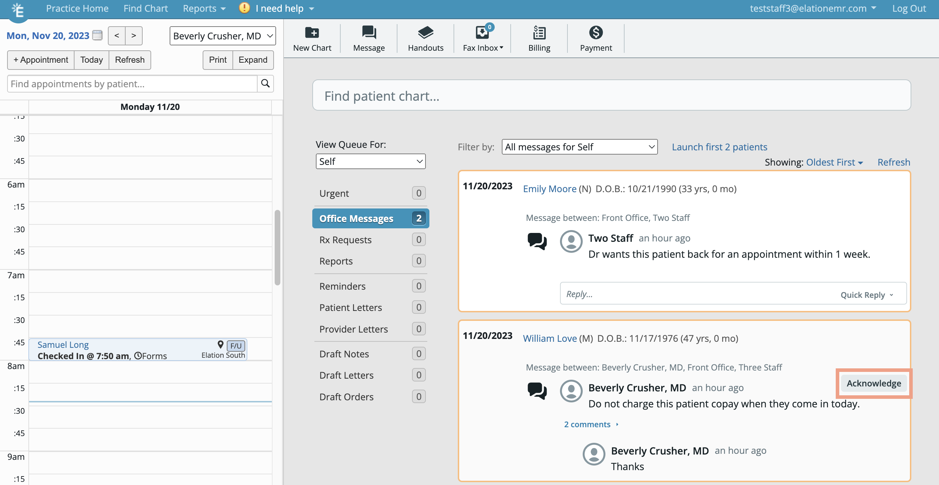This screenshot has width=939, height=485.
Task: Open Emily Moore's patient chart
Action: pos(550,189)
